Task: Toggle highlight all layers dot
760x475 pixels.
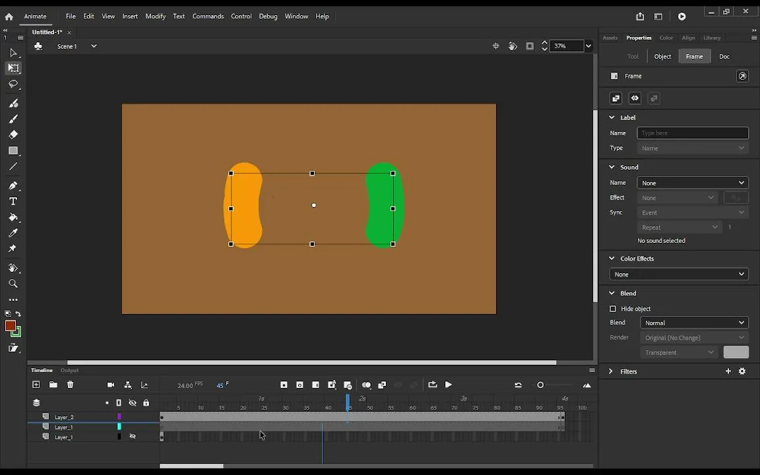Action: click(x=107, y=403)
